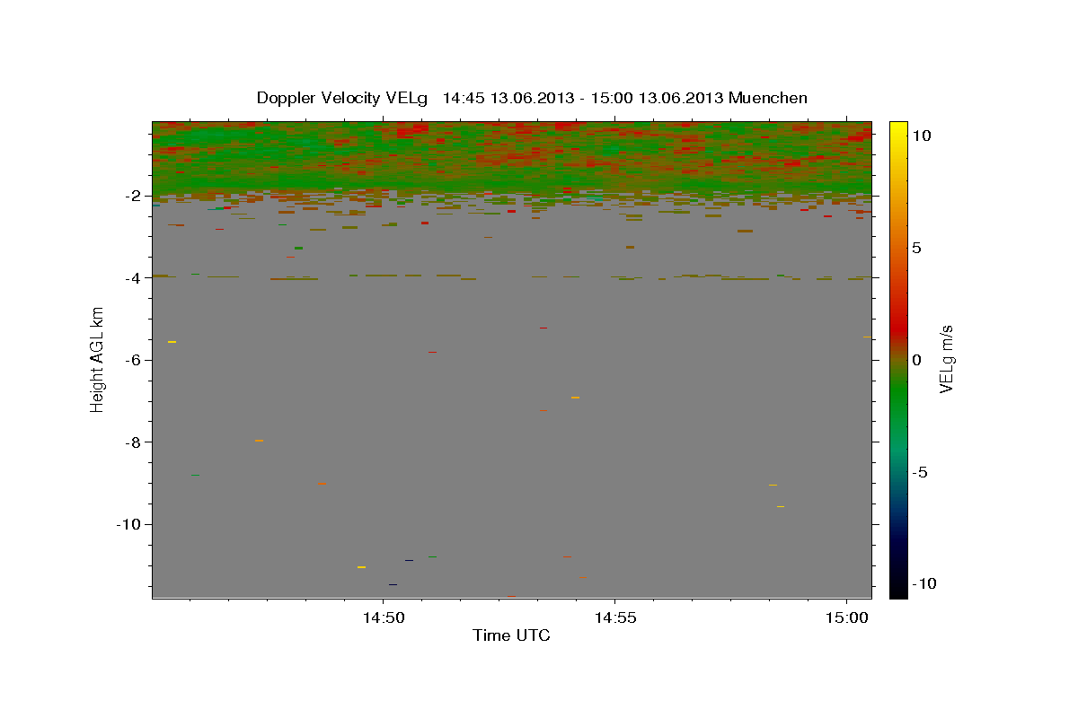
Task: Click the -8 height tick label
Action: 135,442
